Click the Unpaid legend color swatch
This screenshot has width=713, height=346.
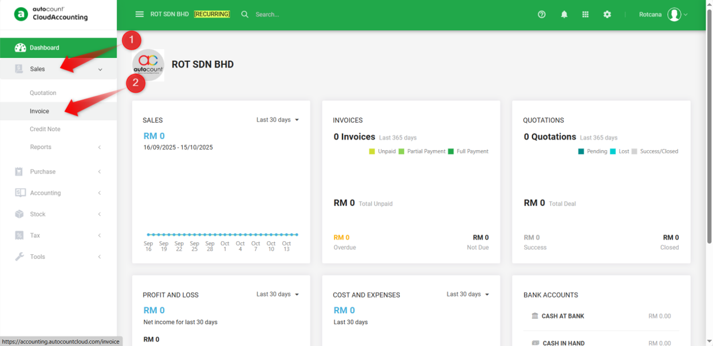pos(372,151)
